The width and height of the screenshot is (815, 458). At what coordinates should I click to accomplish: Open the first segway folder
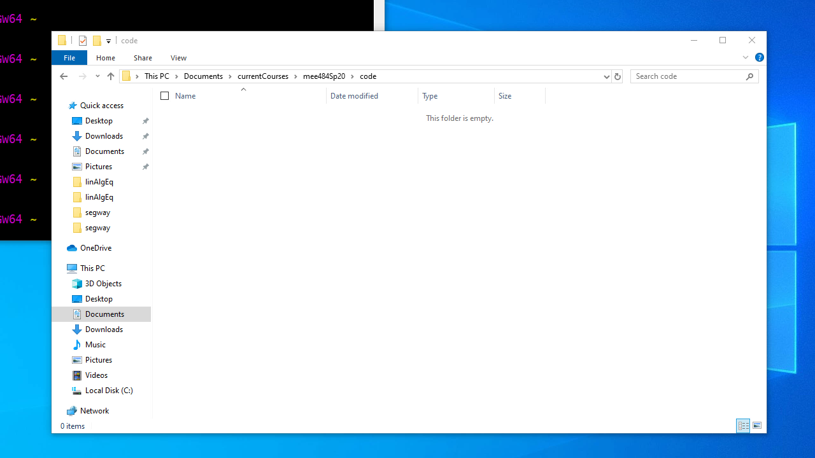[x=97, y=212]
